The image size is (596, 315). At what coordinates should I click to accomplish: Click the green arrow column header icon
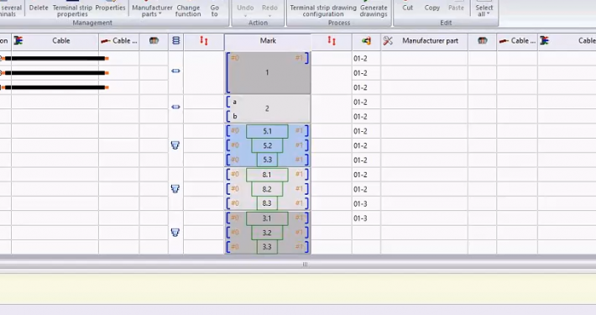pyautogui.click(x=367, y=40)
